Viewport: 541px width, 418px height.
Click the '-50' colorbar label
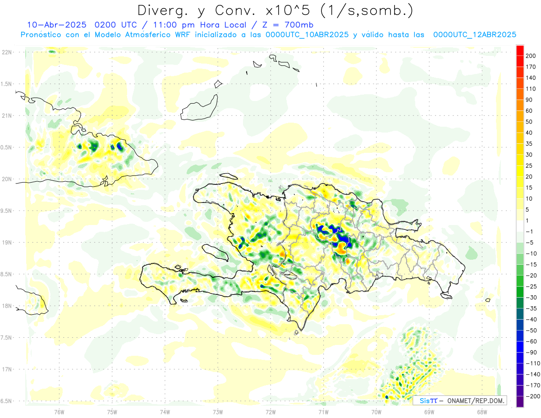click(532, 330)
